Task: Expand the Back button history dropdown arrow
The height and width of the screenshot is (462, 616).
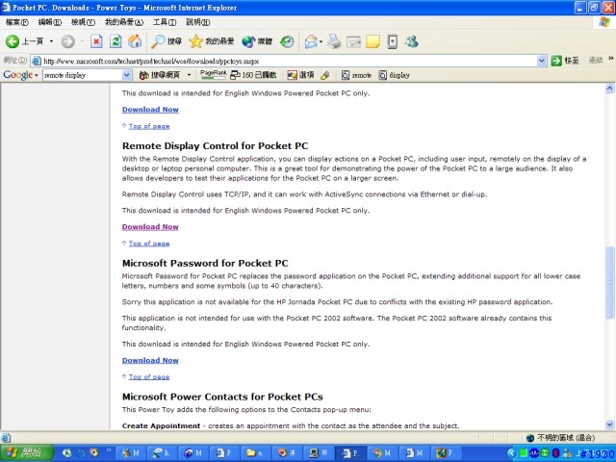Action: click(x=51, y=41)
